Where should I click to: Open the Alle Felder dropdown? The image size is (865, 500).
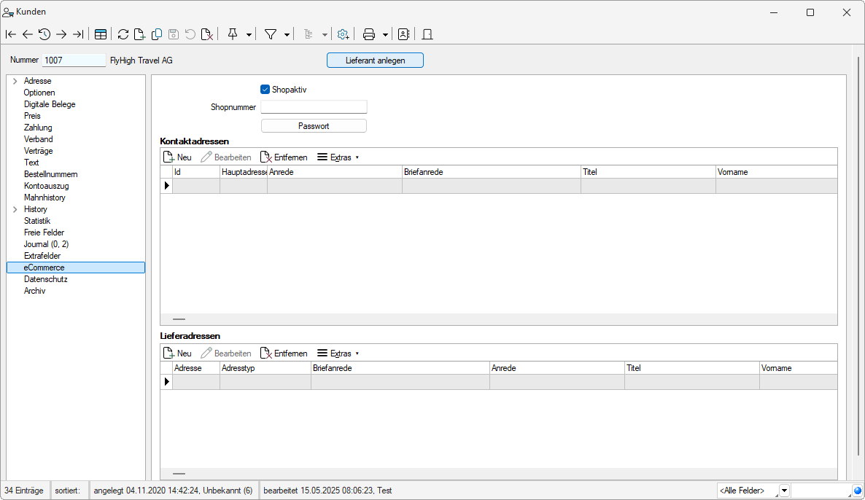(x=784, y=491)
